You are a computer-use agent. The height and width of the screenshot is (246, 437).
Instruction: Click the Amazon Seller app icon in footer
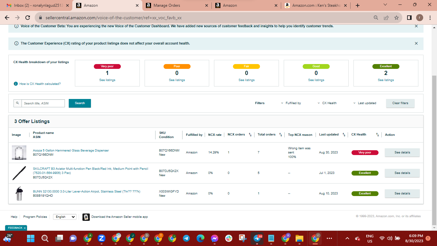coord(86,217)
